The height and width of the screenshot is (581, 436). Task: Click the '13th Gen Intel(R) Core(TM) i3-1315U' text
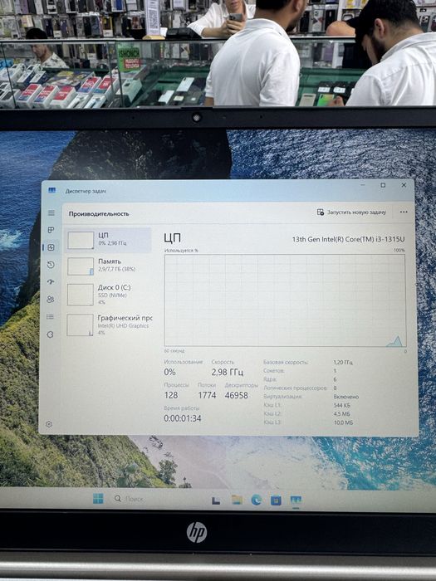click(348, 239)
